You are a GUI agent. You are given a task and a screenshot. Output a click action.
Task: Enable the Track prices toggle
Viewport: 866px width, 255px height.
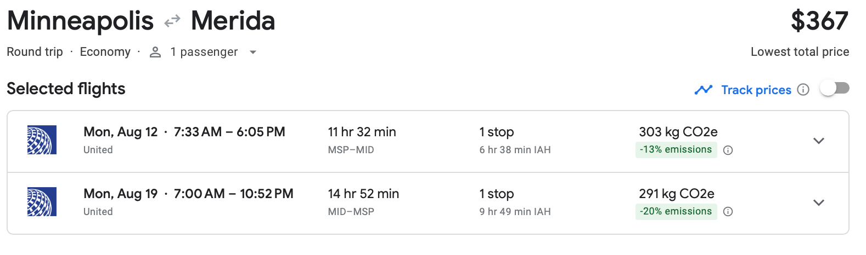[834, 88]
